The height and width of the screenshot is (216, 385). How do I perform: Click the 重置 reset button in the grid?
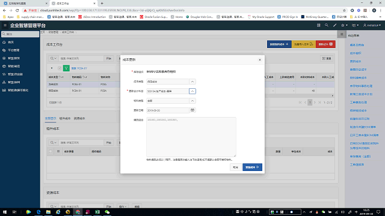pyautogui.click(x=327, y=59)
